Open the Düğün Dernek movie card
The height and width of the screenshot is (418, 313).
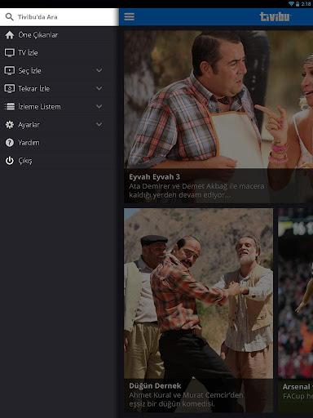198,310
